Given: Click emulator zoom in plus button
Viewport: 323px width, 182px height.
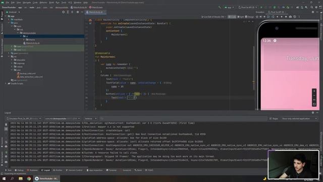Looking at the screenshot, I should pos(314,91).
